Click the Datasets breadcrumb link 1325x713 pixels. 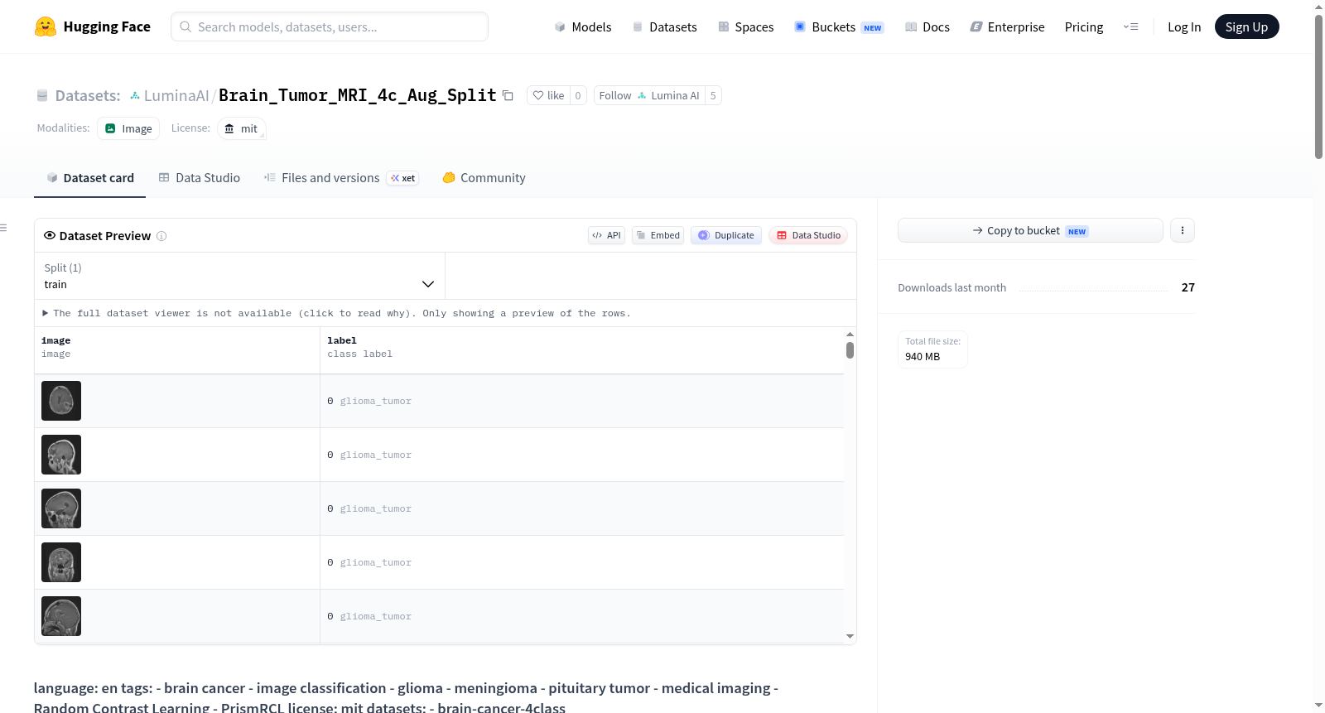point(88,96)
